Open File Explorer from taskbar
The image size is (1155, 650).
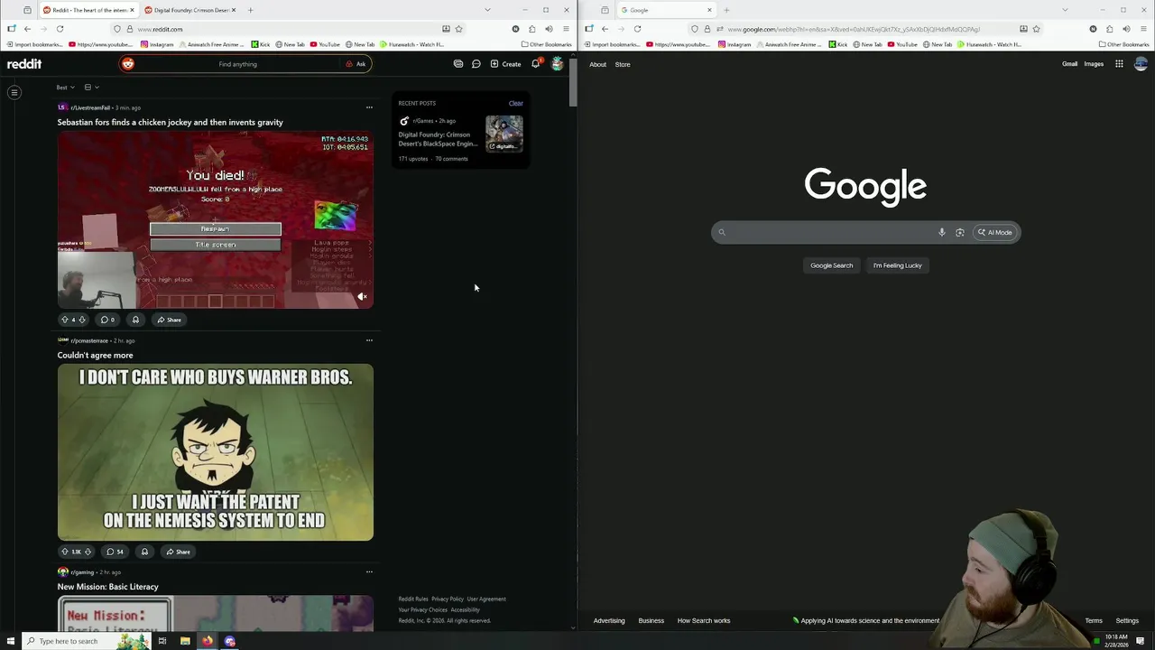pos(185,641)
